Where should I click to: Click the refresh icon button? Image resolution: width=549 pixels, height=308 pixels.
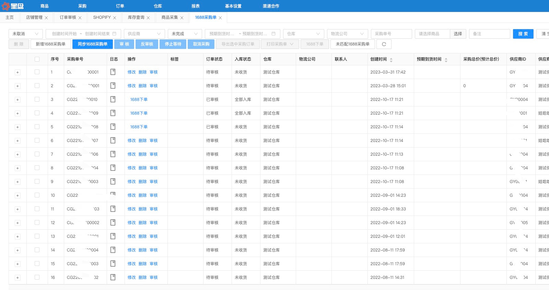pos(384,44)
